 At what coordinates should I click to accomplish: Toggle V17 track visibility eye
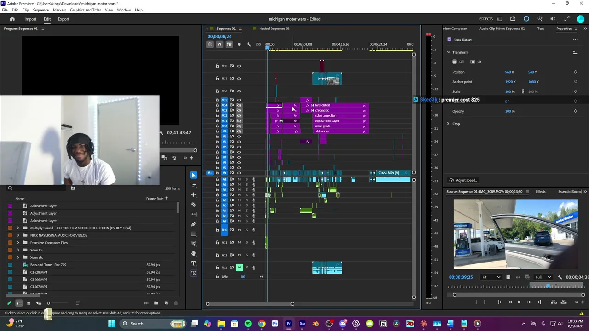coord(239,78)
